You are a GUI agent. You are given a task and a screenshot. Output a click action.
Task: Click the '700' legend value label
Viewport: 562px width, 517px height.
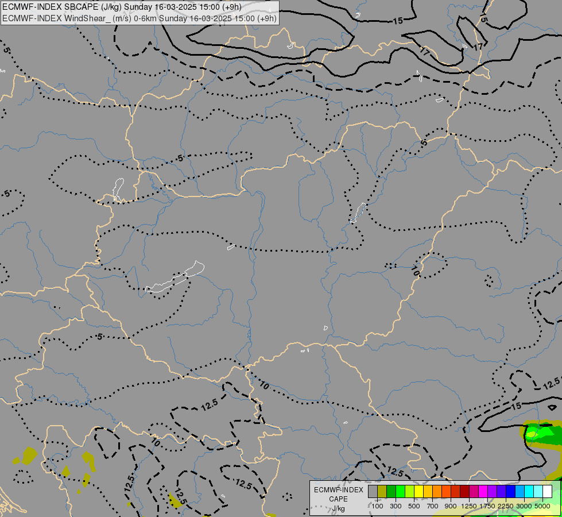click(433, 506)
